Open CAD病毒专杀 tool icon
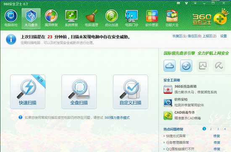This screenshot has width=231, height=152. coord(168,116)
